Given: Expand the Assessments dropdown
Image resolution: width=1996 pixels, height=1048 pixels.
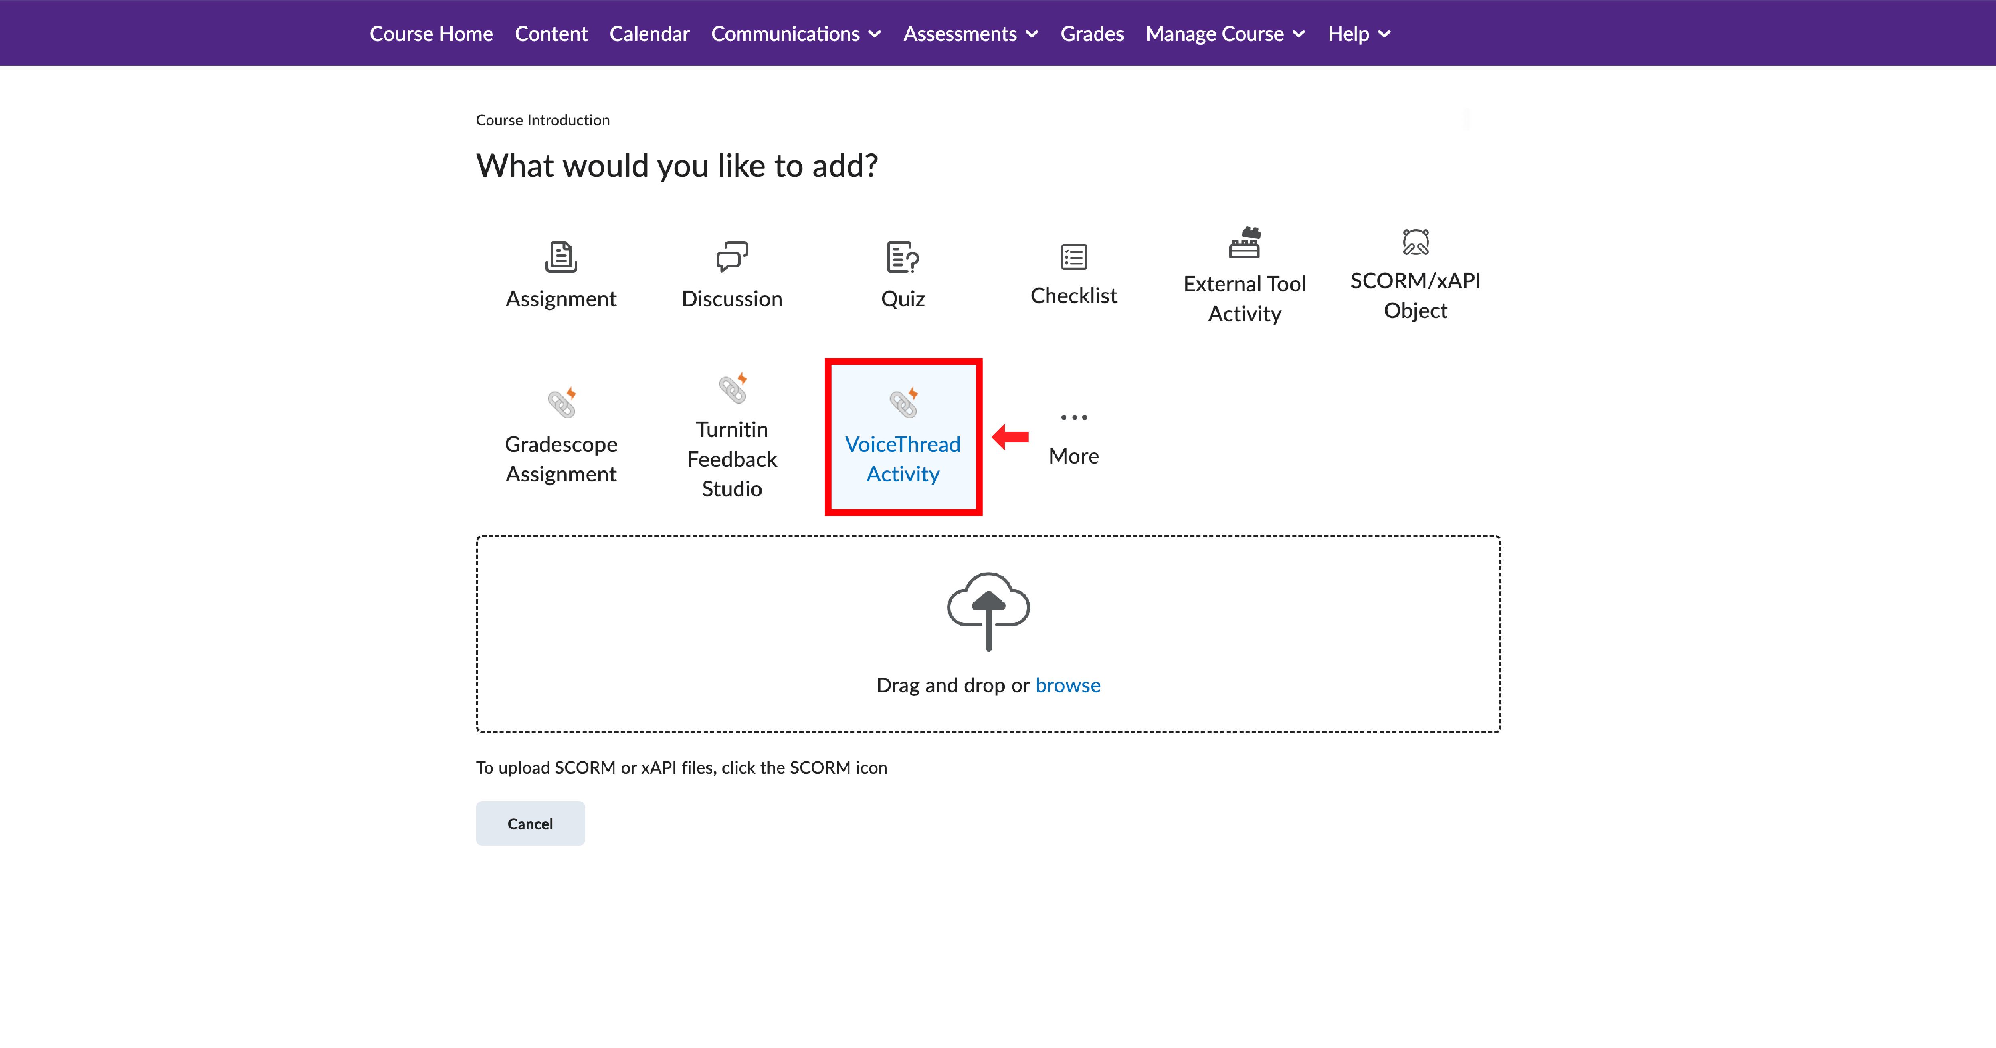Looking at the screenshot, I should click(x=970, y=33).
